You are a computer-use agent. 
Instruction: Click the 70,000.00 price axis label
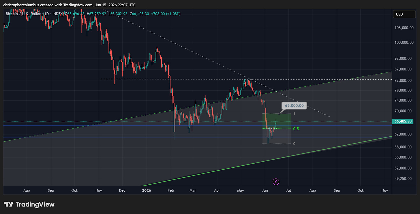[403, 111]
